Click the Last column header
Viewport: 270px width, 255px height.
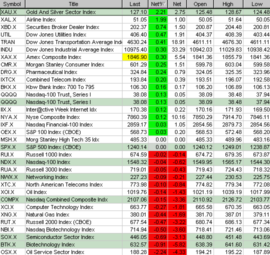pyautogui.click(x=135, y=4)
